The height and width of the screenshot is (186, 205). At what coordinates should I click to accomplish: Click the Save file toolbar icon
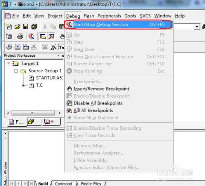(26, 26)
